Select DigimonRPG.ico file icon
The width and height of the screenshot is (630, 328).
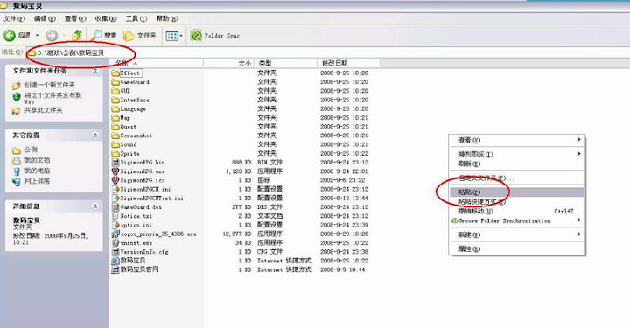point(115,180)
